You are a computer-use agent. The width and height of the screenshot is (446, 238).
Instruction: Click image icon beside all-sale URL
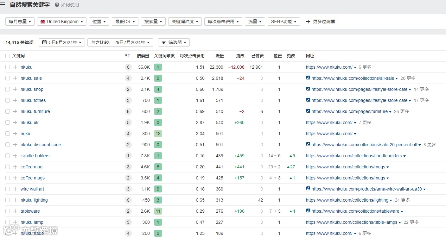tap(308, 78)
